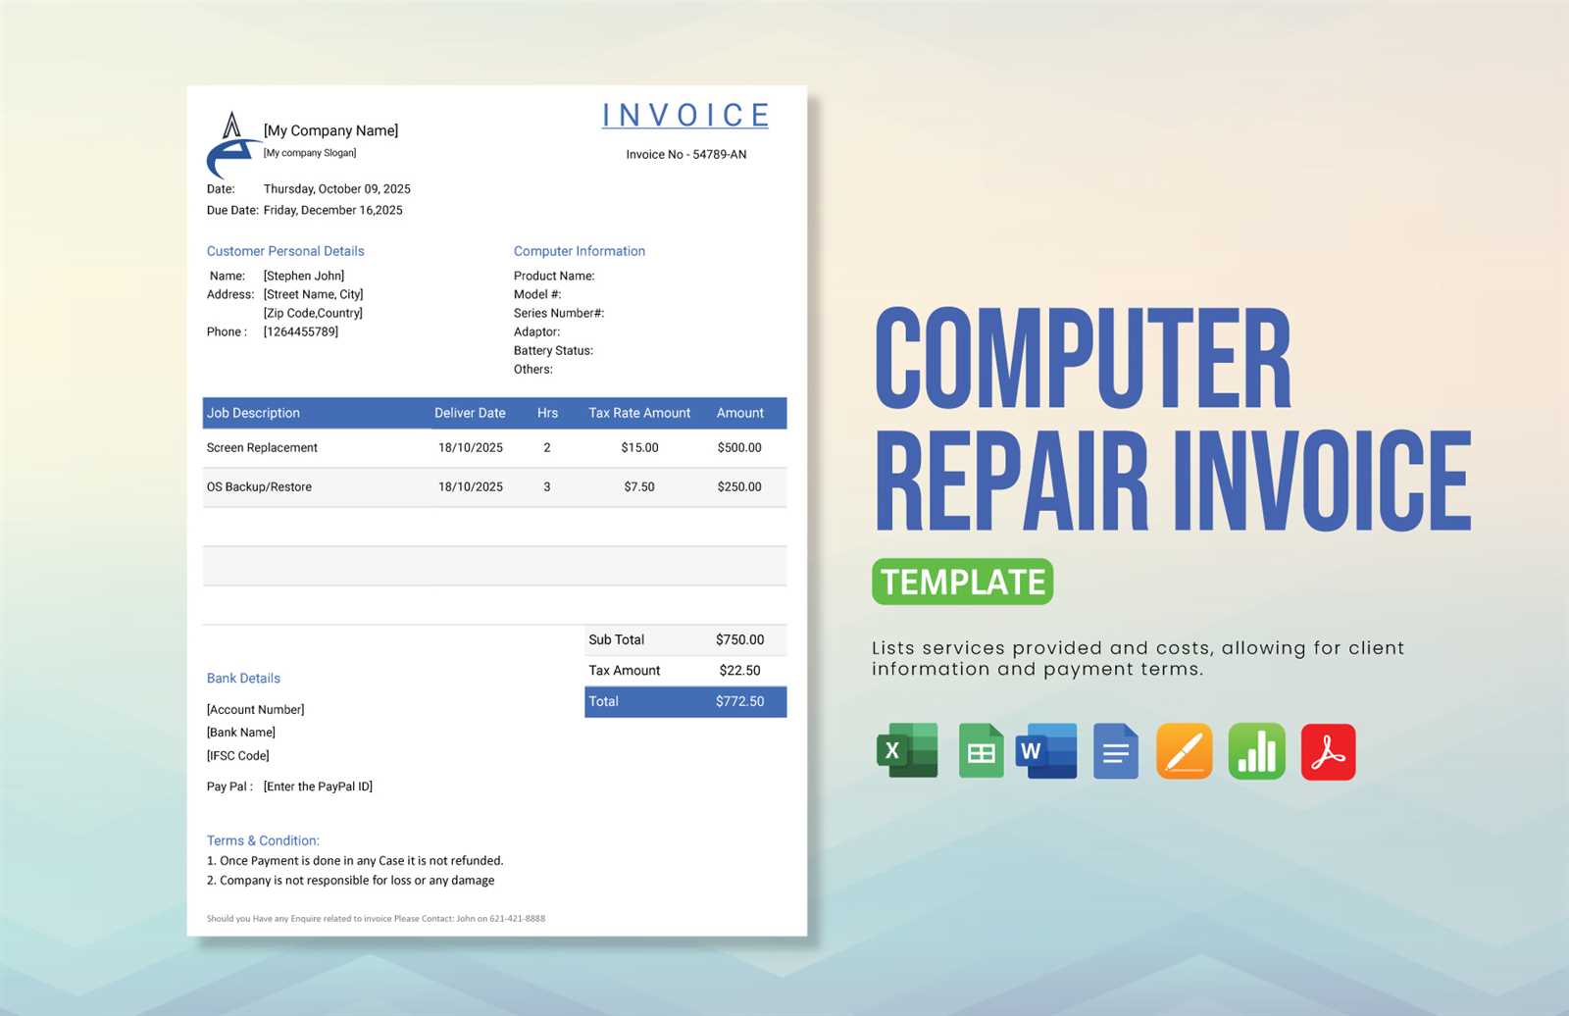
Task: Click the underlined INVOICE heading
Action: [x=685, y=116]
